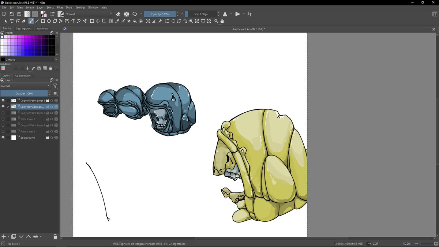
Task: Open the layer blending mode dropdown
Action: pyautogui.click(x=25, y=86)
